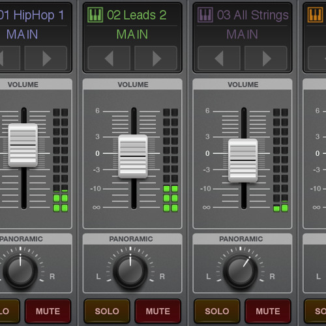The image size is (326, 326).
Task: Go to previous preset on 03 All Strings
Action: tap(219, 58)
